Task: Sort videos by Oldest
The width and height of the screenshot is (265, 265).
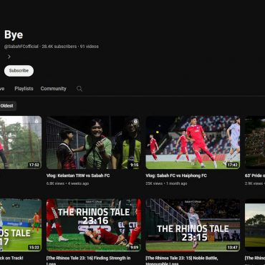Action: point(7,106)
